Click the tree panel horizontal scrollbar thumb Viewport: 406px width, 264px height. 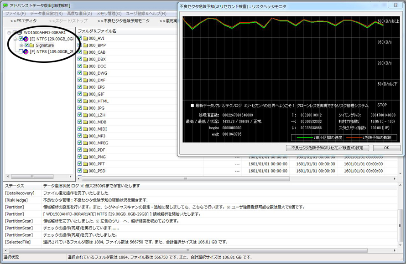(x=32, y=177)
